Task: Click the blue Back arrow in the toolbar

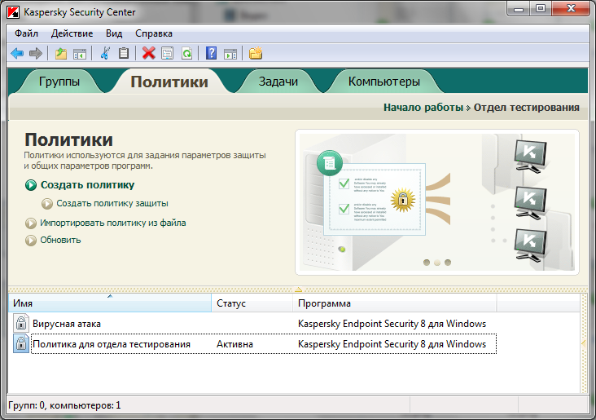Action: [17, 54]
